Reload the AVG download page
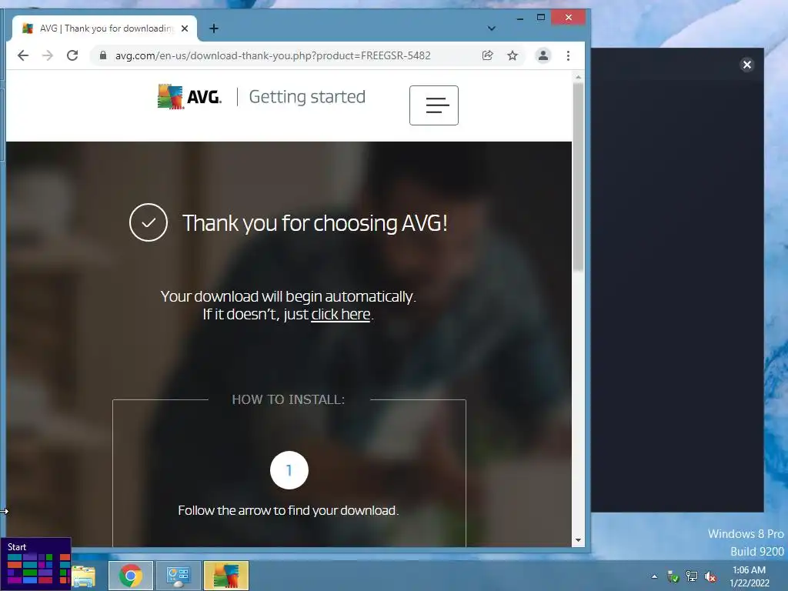The width and height of the screenshot is (788, 591). pos(72,55)
